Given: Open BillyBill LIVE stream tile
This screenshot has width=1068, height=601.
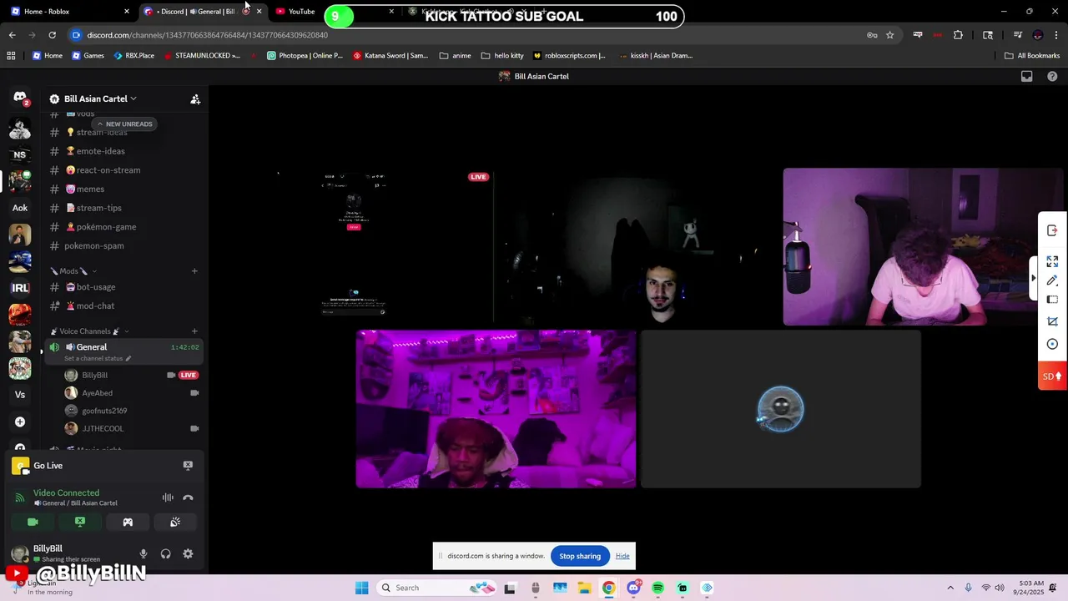Looking at the screenshot, I should pos(355,245).
